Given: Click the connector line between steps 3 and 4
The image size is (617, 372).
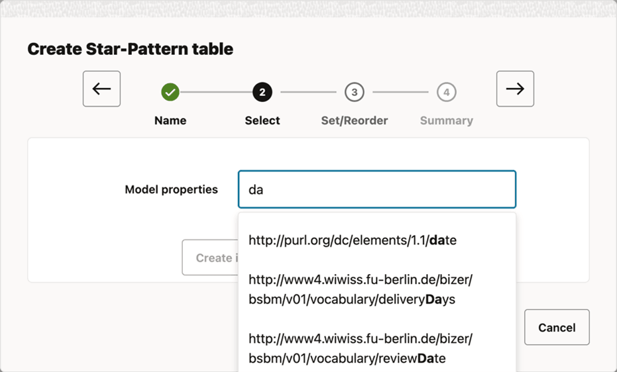Looking at the screenshot, I should pyautogui.click(x=400, y=92).
